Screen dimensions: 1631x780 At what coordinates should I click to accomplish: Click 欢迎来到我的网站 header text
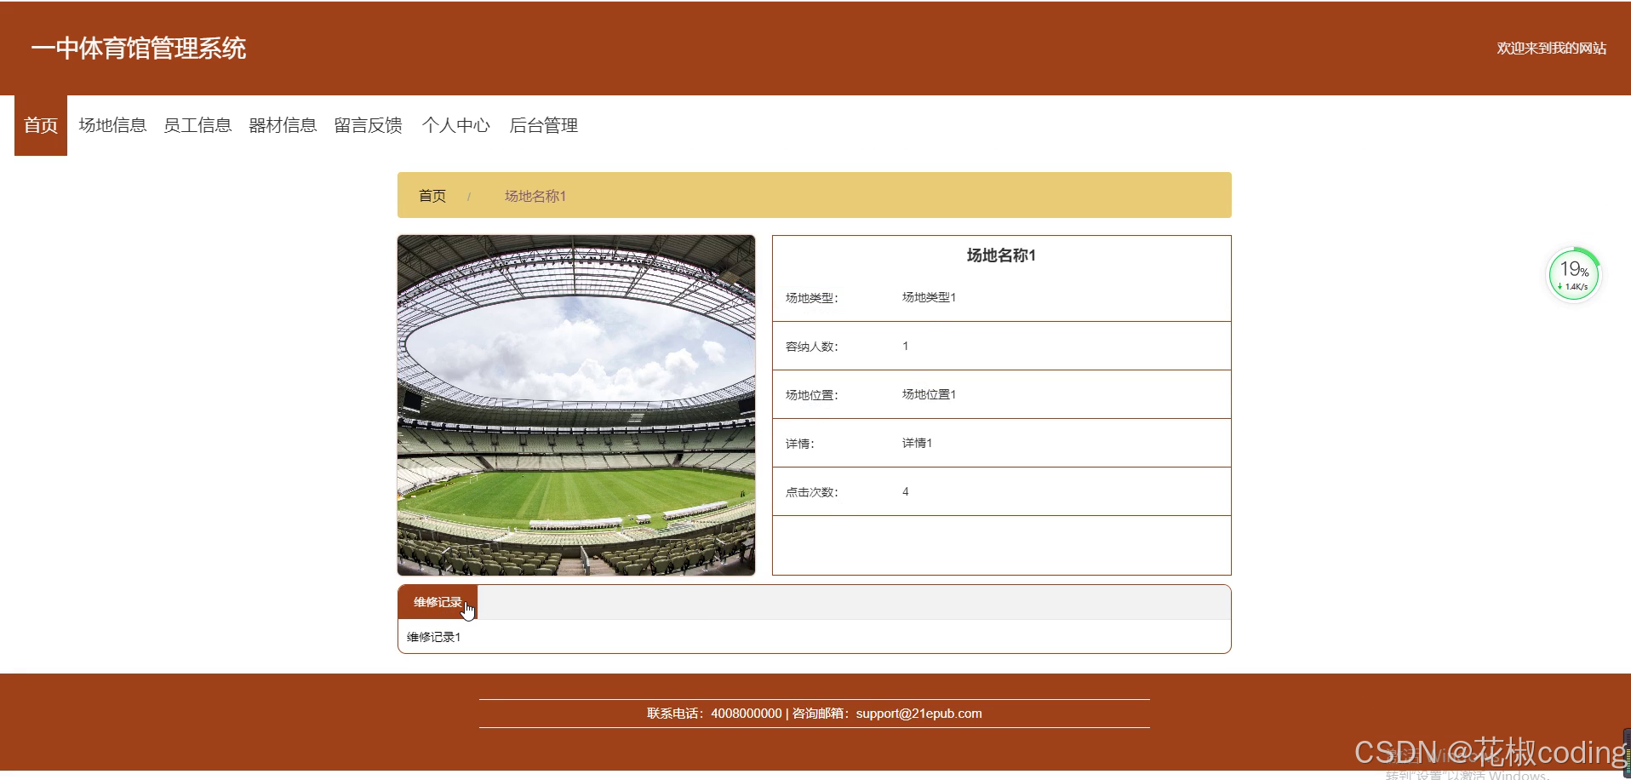point(1552,48)
